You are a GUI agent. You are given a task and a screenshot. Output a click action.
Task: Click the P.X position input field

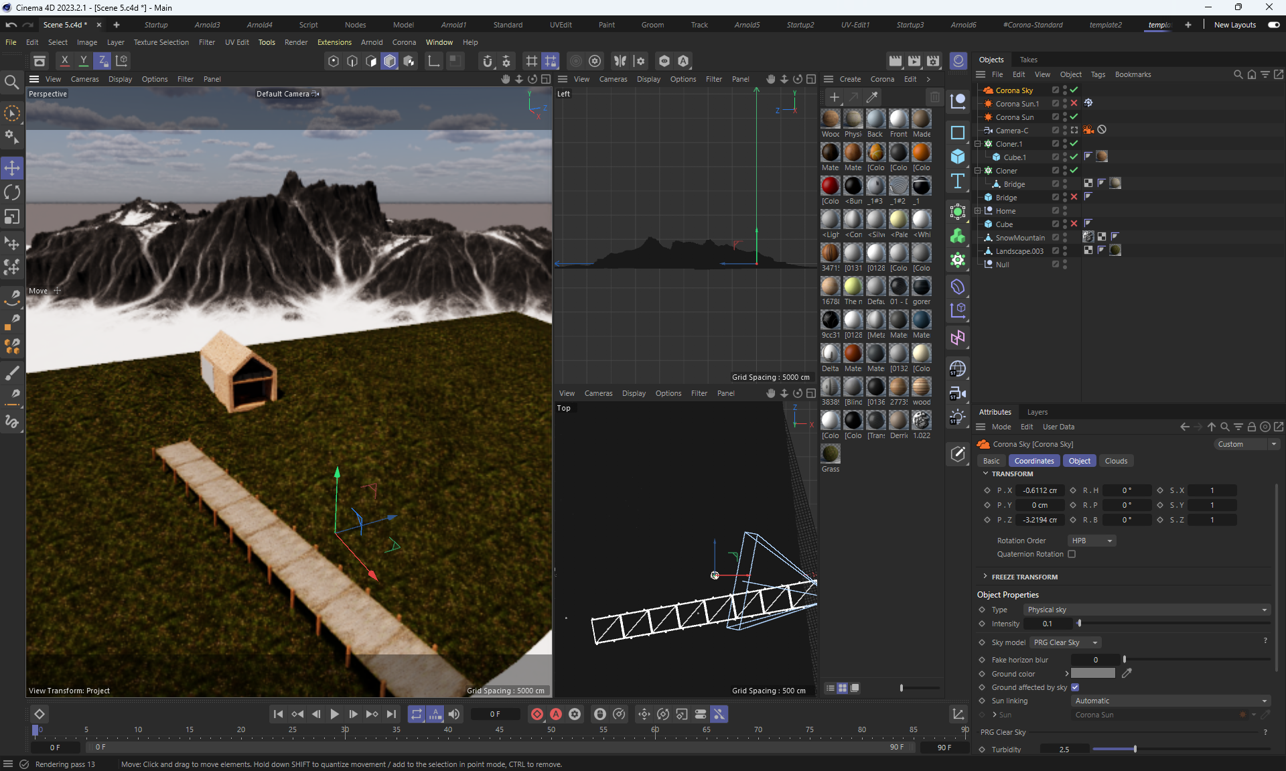(x=1039, y=490)
